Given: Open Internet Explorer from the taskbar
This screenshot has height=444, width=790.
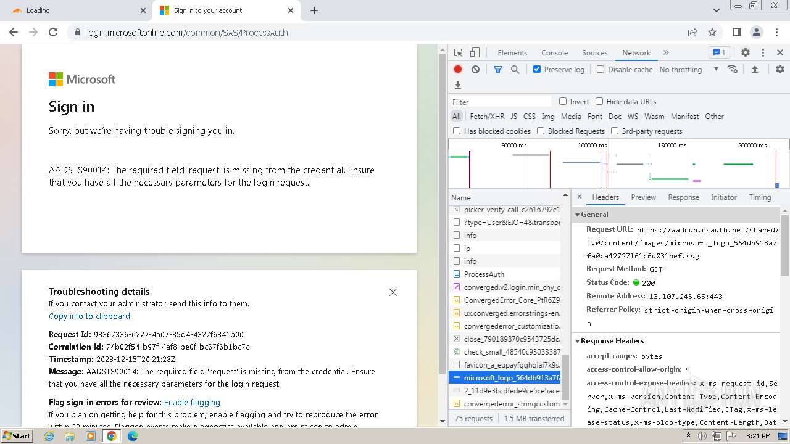Looking at the screenshot, I should (49, 436).
